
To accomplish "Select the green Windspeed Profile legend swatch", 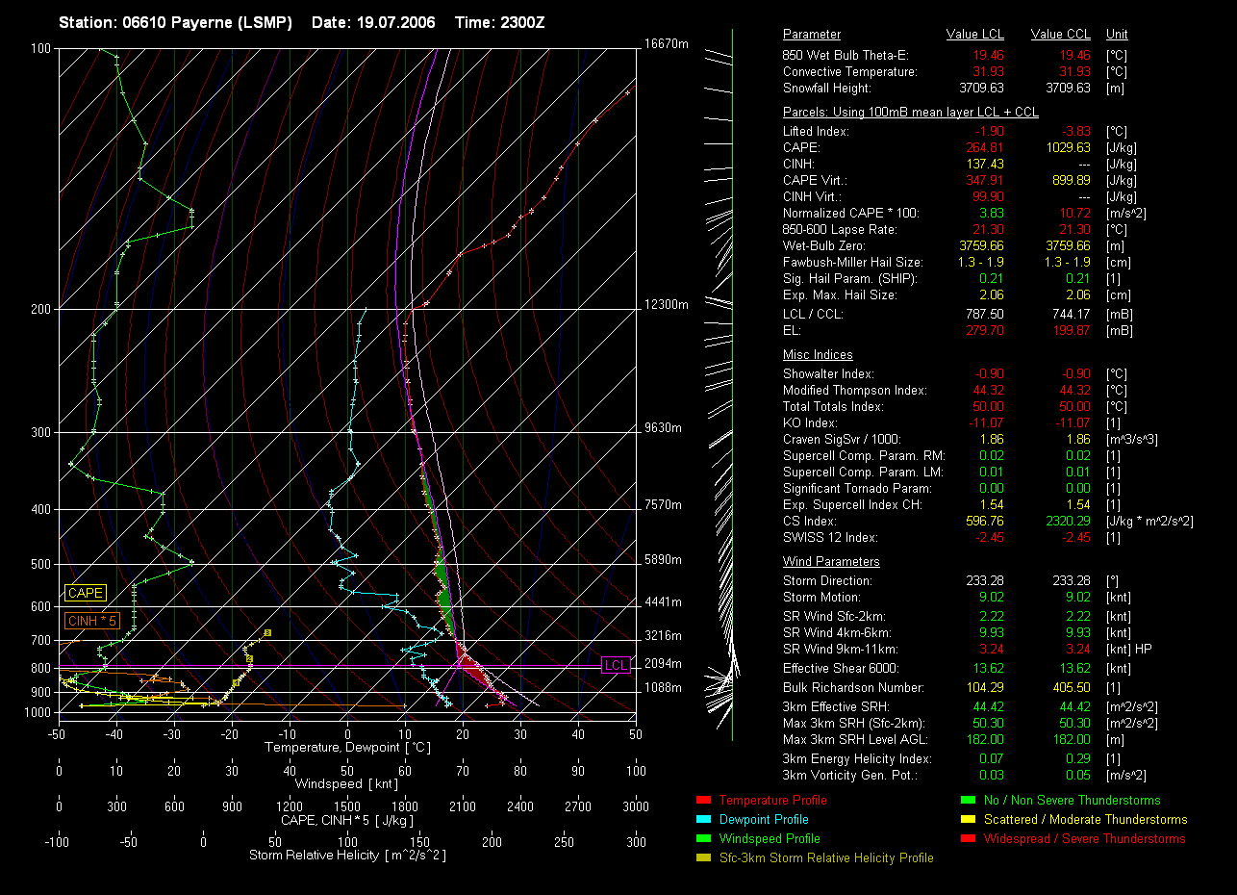I will tap(702, 838).
